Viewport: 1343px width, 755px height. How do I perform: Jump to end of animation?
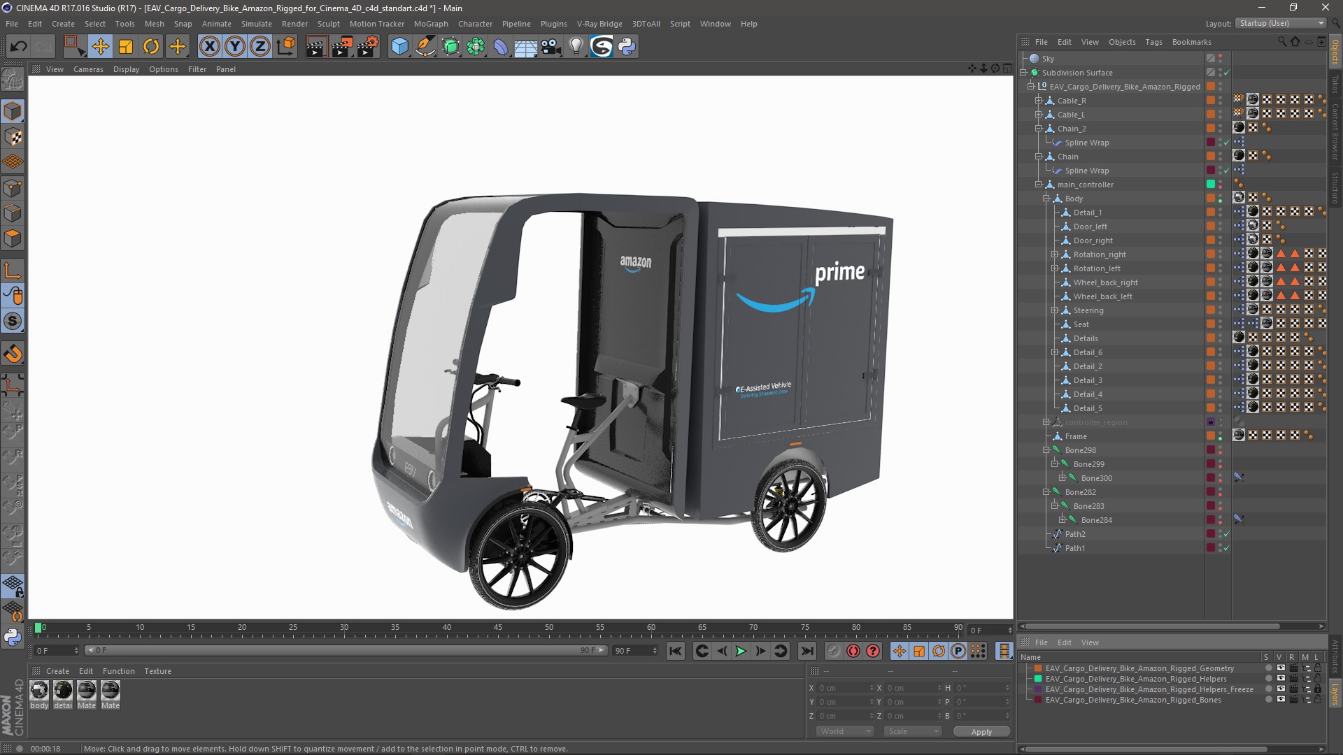(x=806, y=651)
